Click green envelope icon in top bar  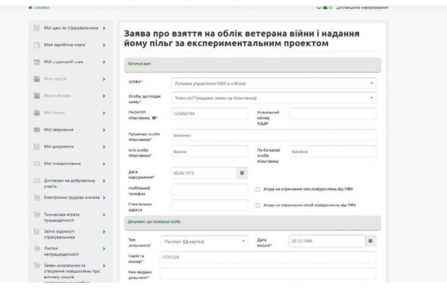point(325,8)
